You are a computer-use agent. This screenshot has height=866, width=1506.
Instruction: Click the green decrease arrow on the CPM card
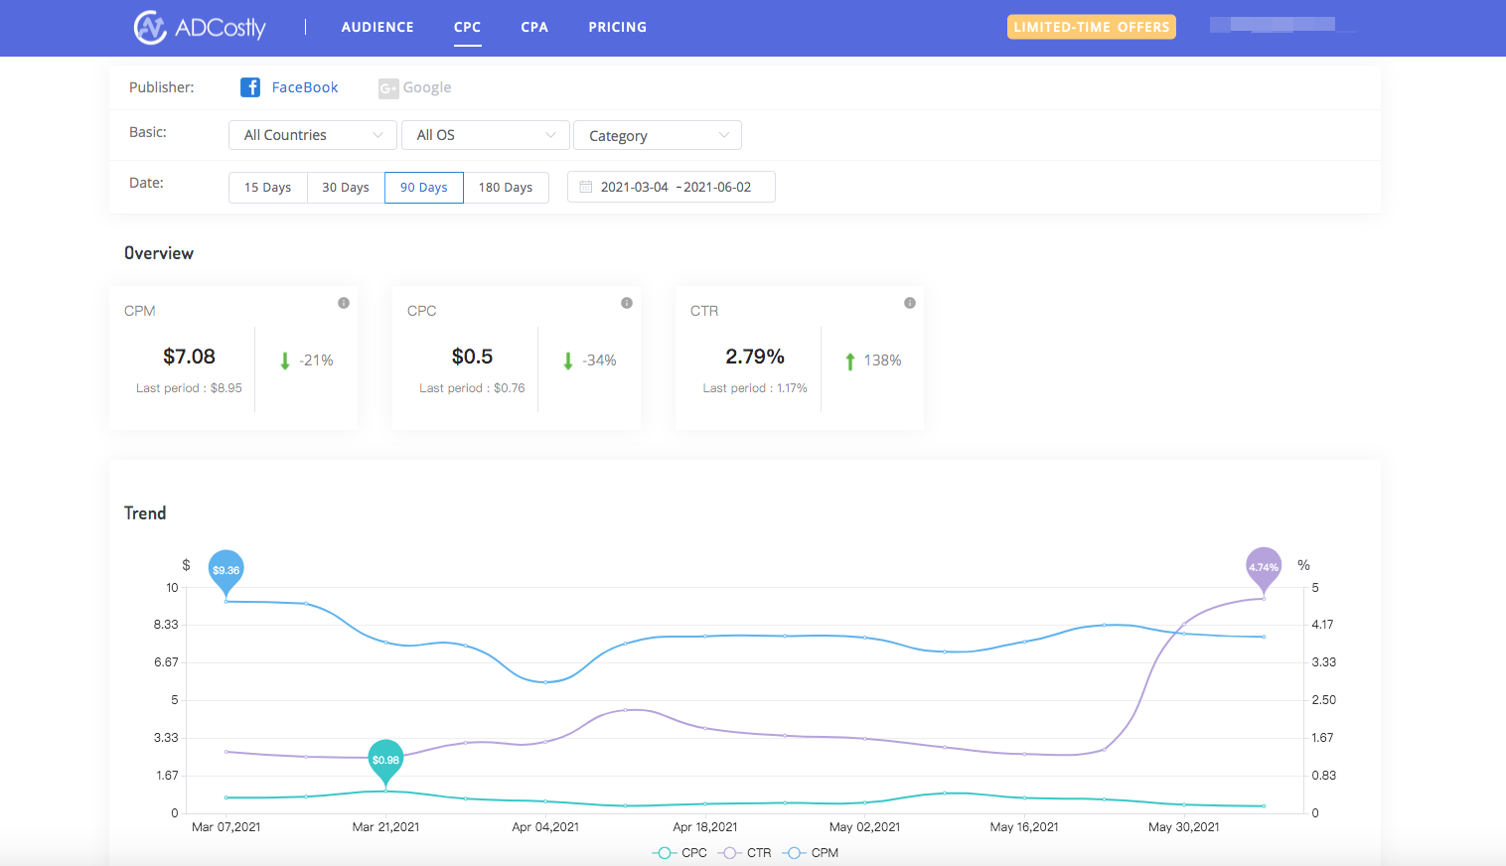coord(284,360)
